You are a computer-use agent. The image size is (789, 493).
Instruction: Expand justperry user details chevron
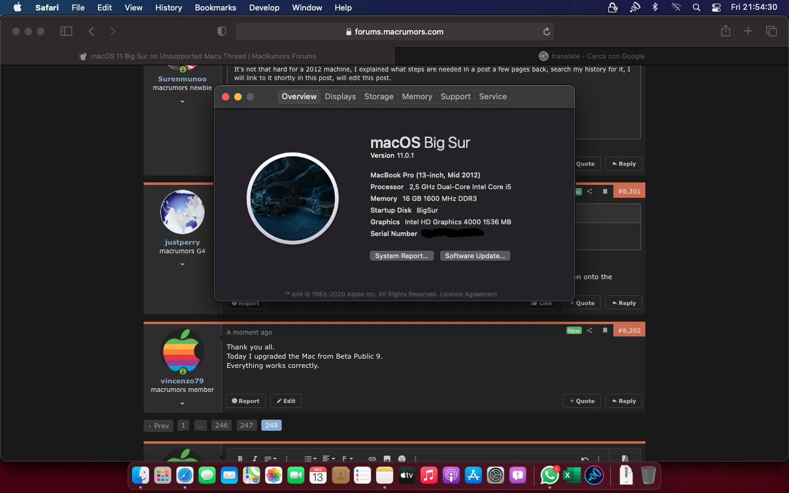(x=182, y=264)
